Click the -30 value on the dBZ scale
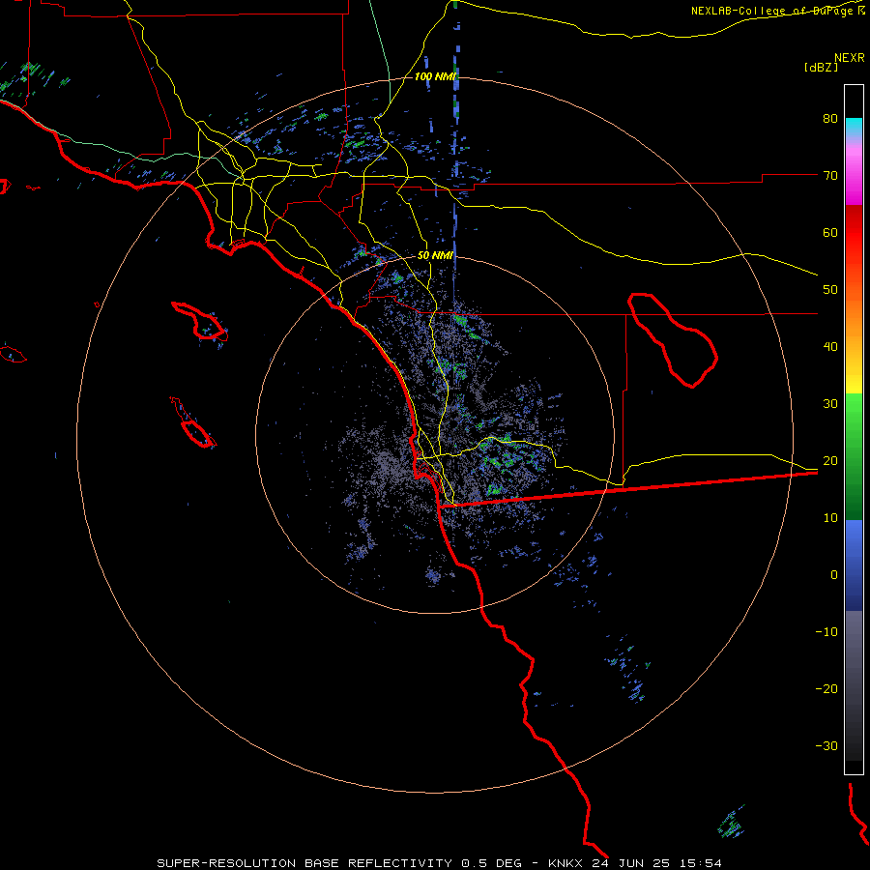Viewport: 870px width, 870px height. (826, 745)
